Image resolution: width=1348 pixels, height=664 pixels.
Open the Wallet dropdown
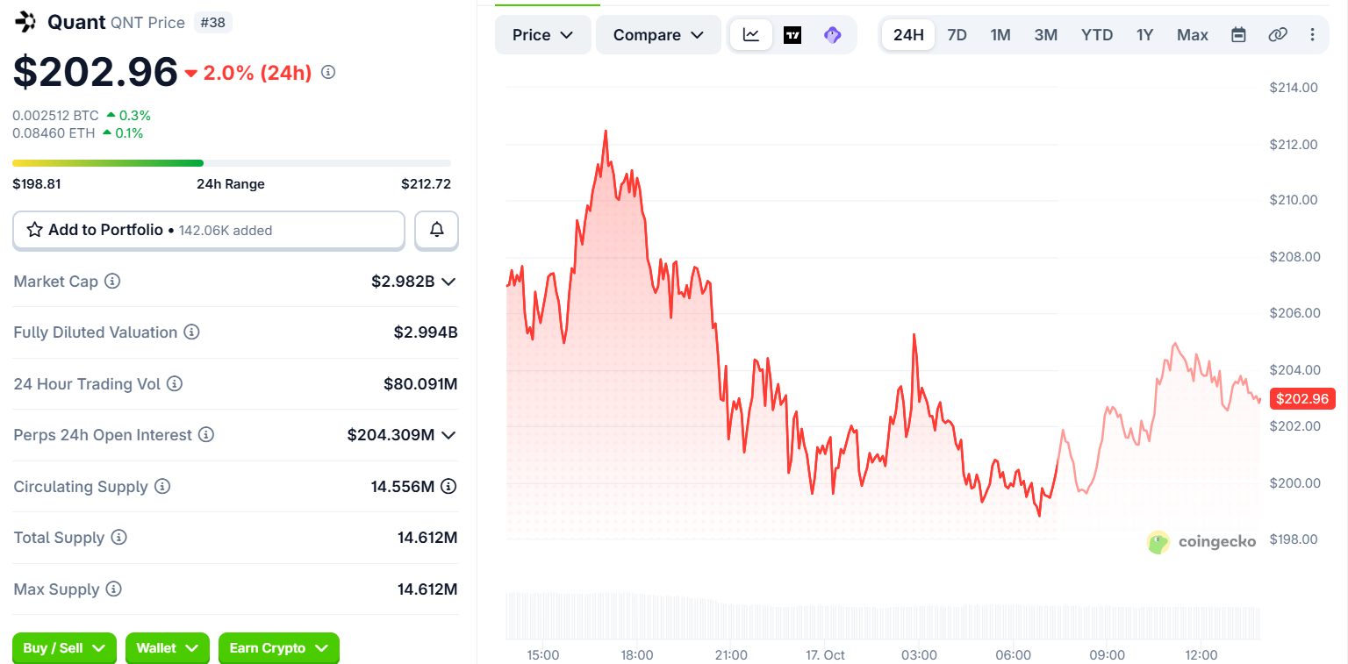tap(168, 648)
